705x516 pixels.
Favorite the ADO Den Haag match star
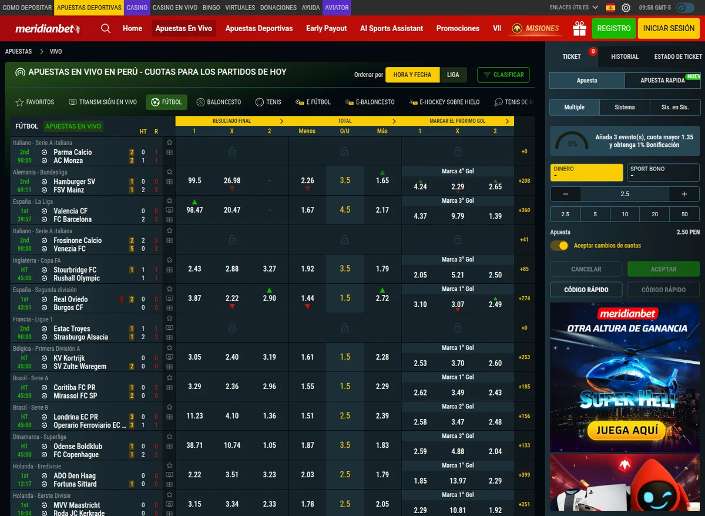point(170,465)
